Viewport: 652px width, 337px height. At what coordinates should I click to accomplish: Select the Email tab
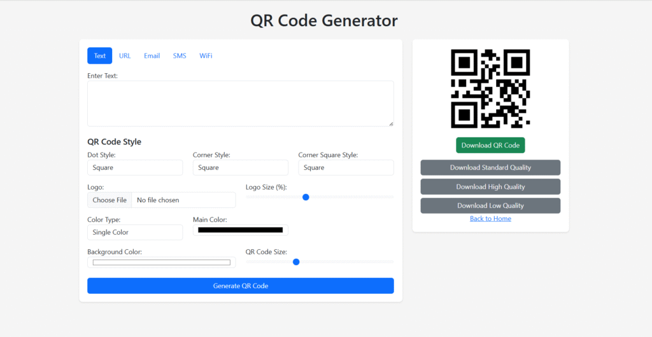tap(152, 55)
